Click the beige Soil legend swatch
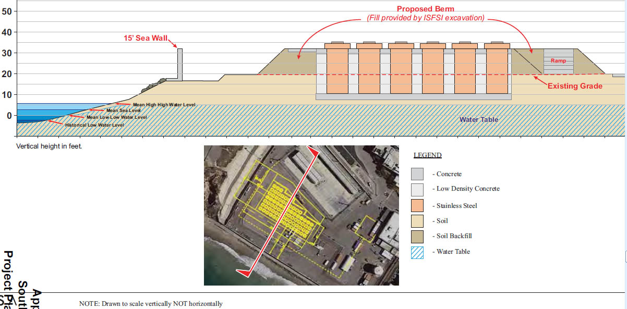The width and height of the screenshot is (627, 309). click(x=418, y=220)
